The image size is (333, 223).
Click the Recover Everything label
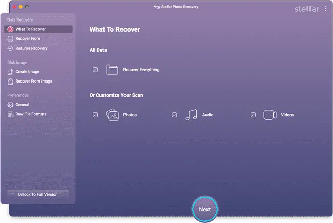click(x=141, y=70)
